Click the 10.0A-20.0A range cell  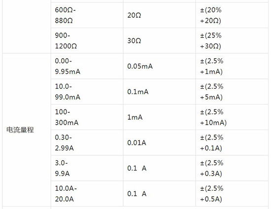pos(87,194)
